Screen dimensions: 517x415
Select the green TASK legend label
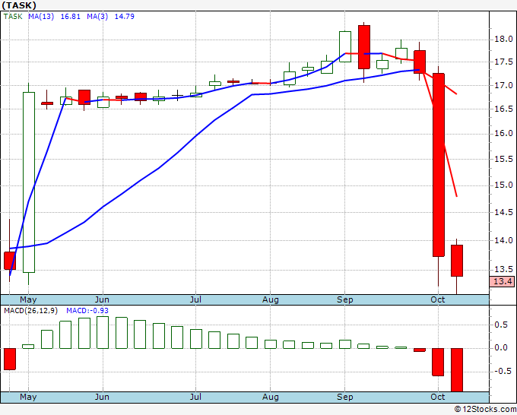click(13, 17)
